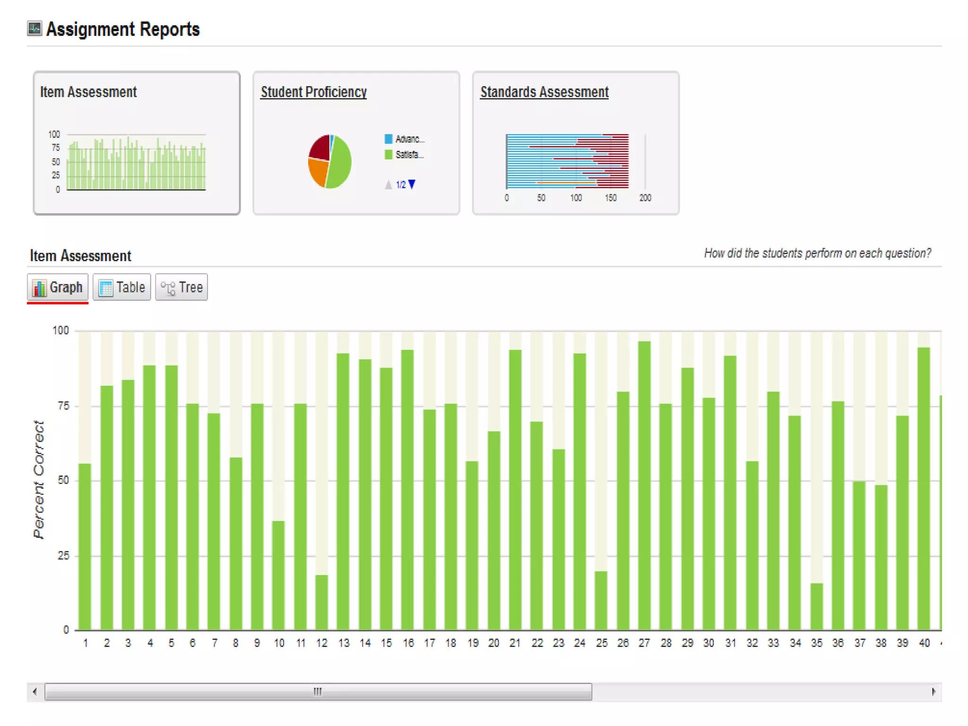Select the Item Assessment thumbnail card
Image resolution: width=968 pixels, height=726 pixels.
137,143
